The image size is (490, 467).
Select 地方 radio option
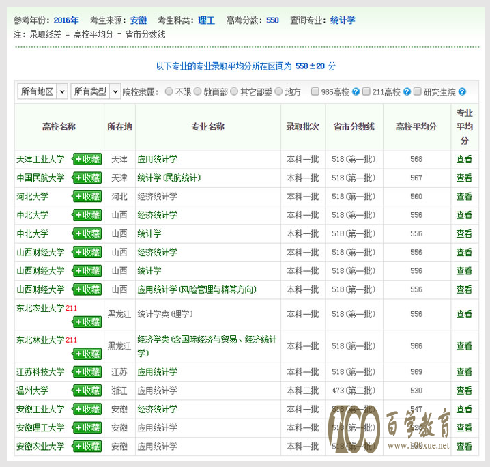(278, 91)
